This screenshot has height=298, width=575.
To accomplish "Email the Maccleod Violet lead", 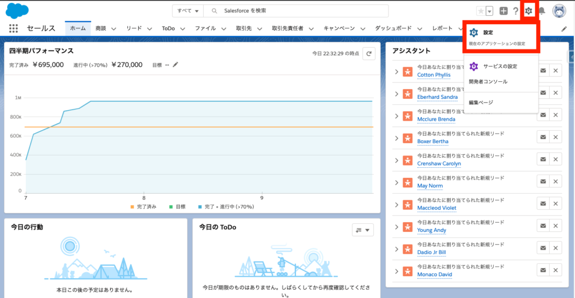I will click(543, 204).
